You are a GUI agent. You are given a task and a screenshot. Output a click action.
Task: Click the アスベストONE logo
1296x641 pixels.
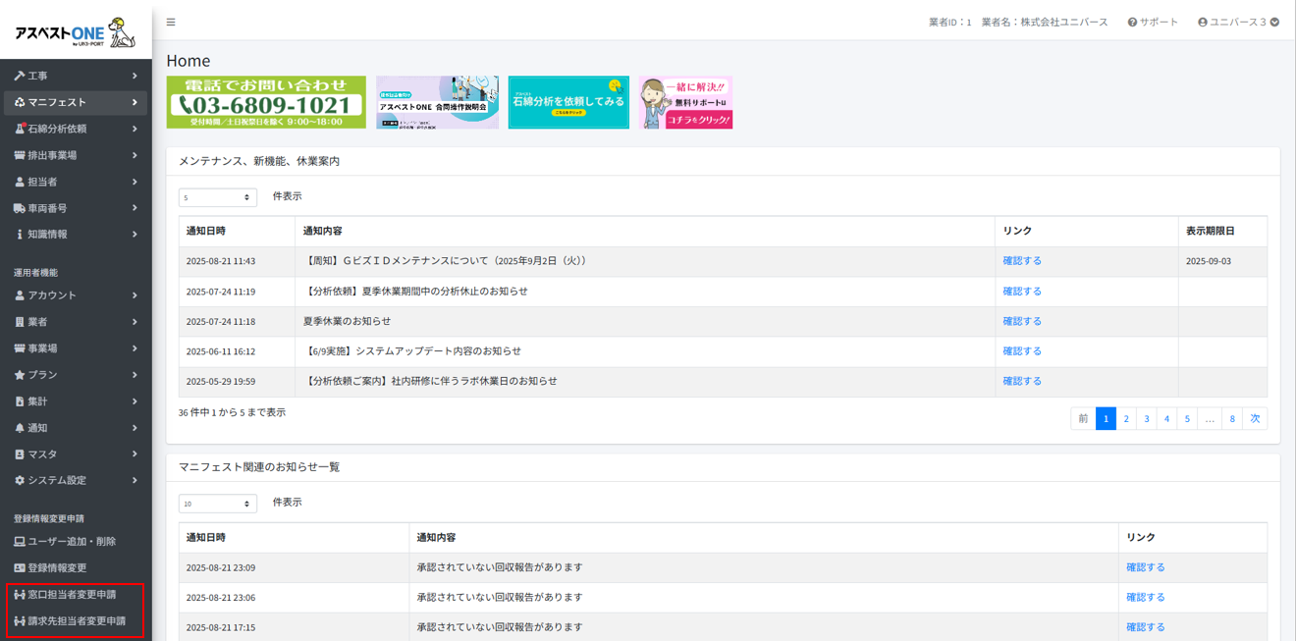76,33
